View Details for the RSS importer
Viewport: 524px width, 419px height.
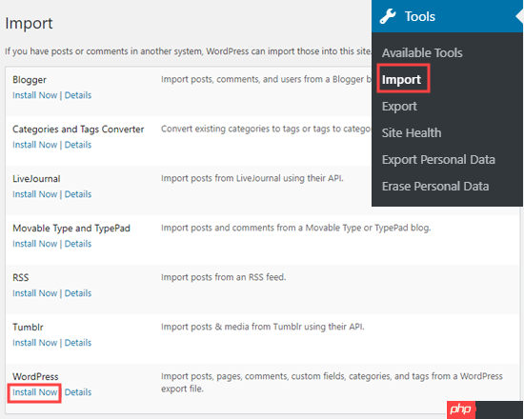[x=78, y=293]
